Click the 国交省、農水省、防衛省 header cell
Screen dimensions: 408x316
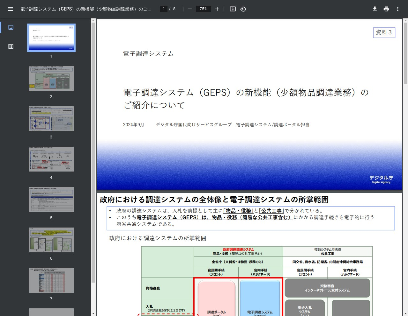[x=328, y=262]
